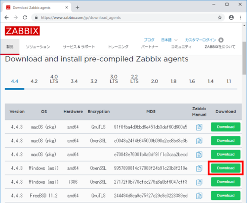Open manual icon for Windows i386 row
This screenshot has width=247, height=203.
coord(199,182)
